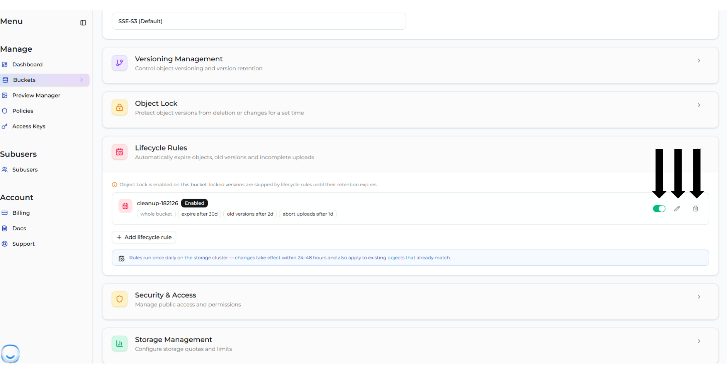Click Add lifecycle rule button

(144, 237)
